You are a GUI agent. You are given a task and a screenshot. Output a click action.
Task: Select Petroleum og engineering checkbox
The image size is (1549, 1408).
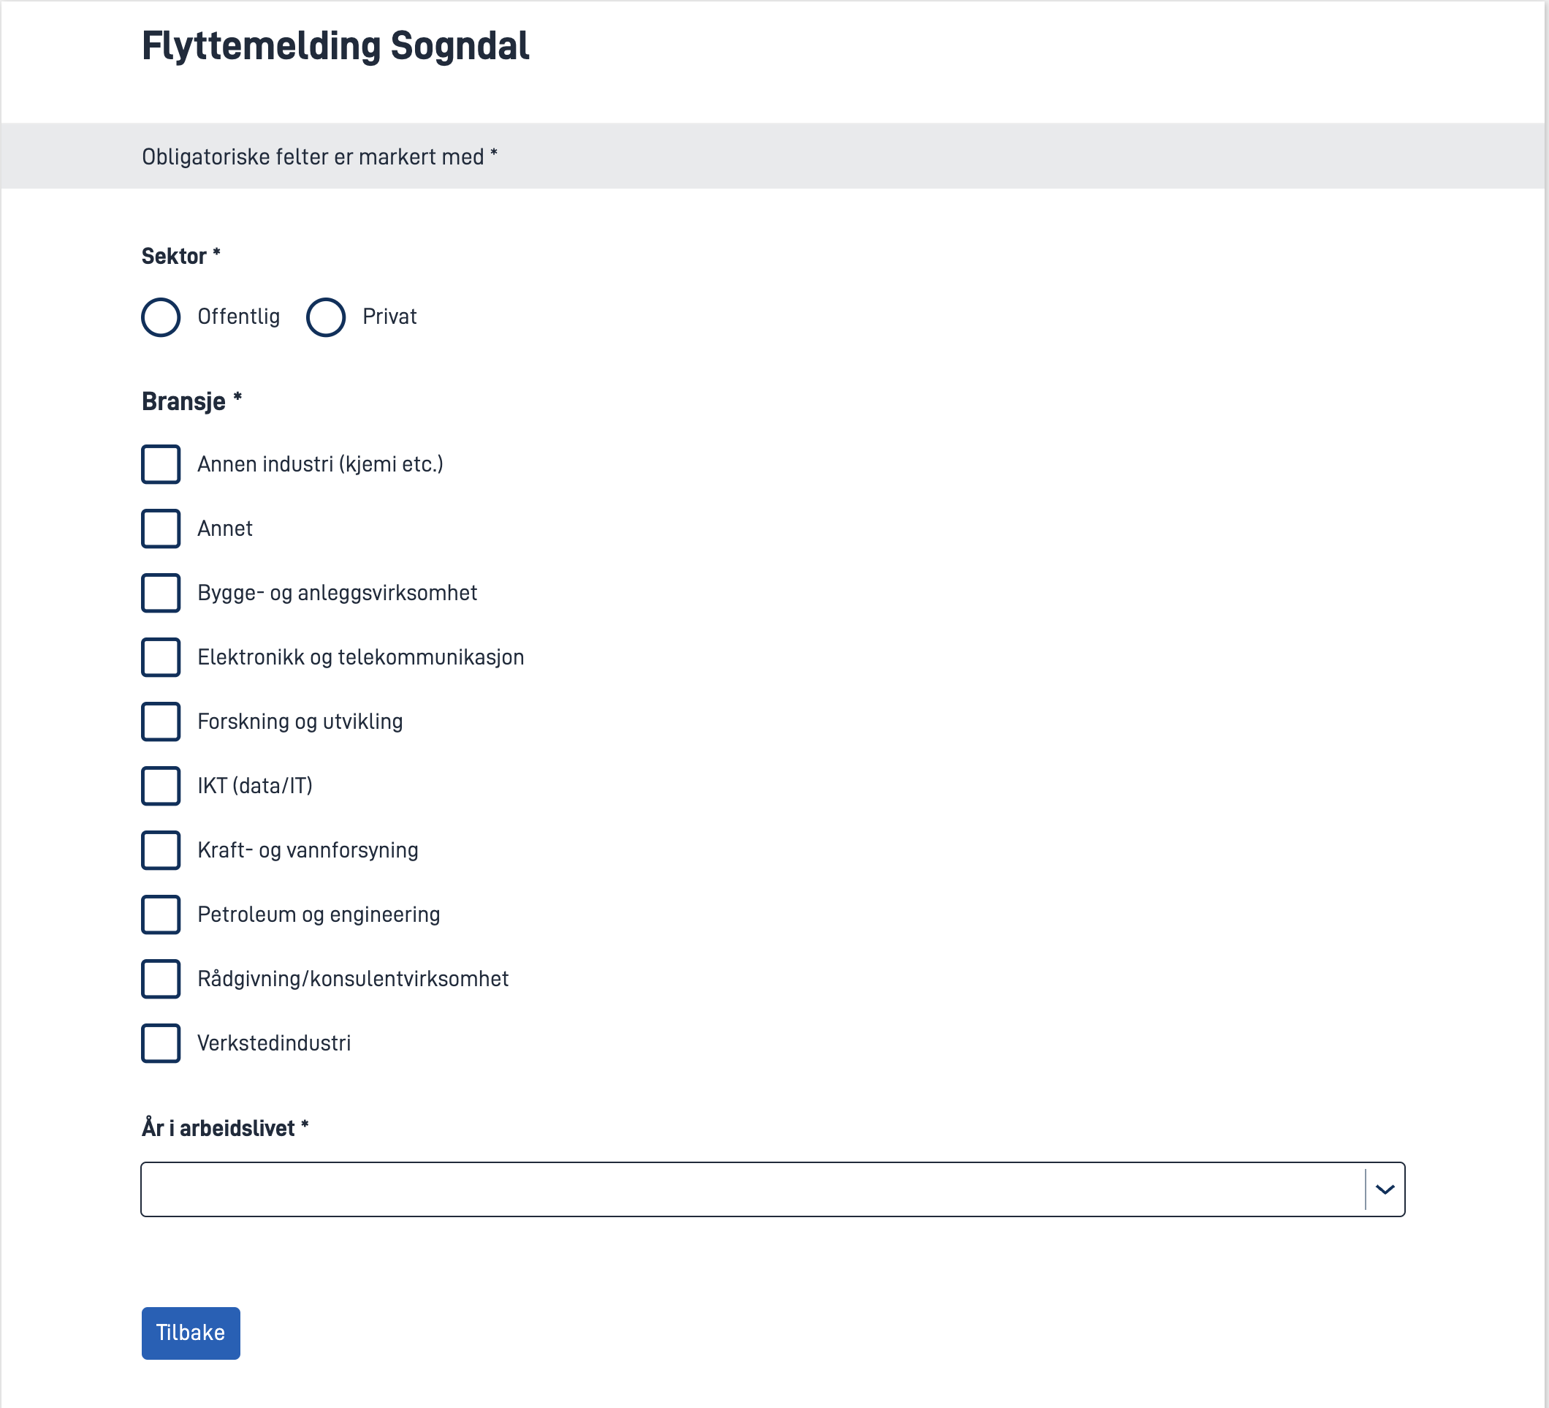(x=161, y=915)
